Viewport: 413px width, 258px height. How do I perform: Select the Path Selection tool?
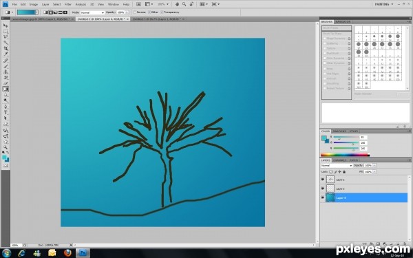6,118
